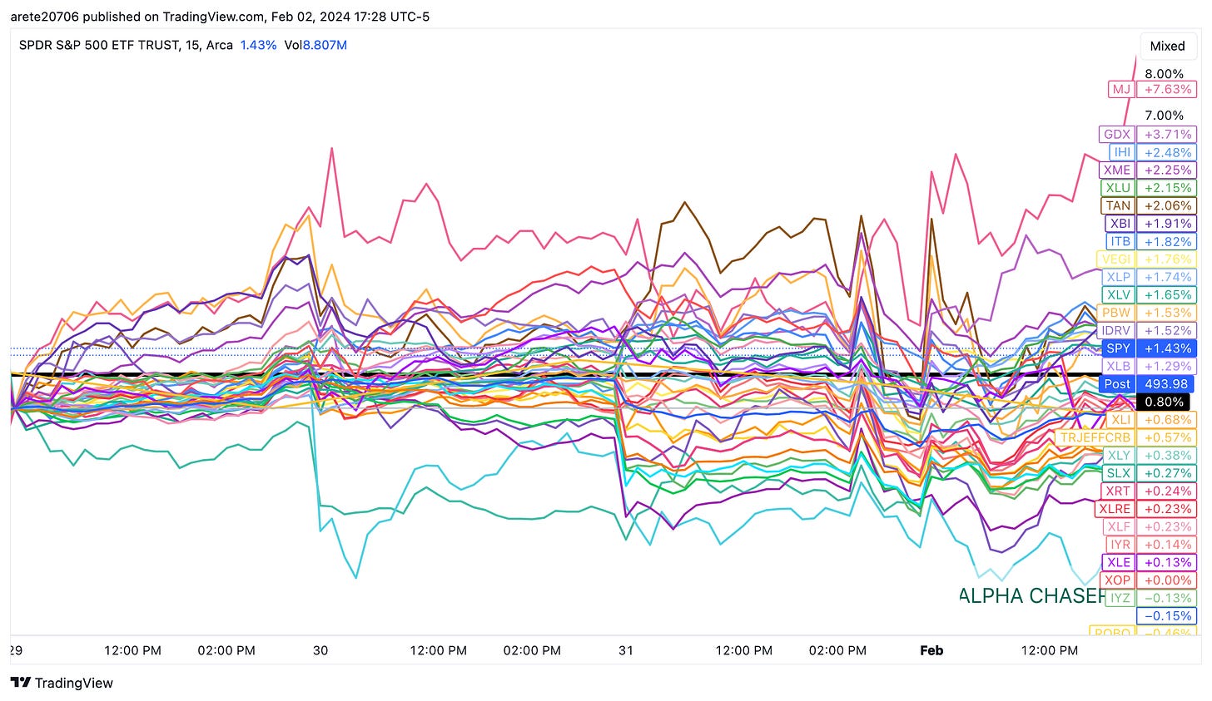Select the XLU ticker label
Screen dimensions: 1212x701
point(1117,188)
